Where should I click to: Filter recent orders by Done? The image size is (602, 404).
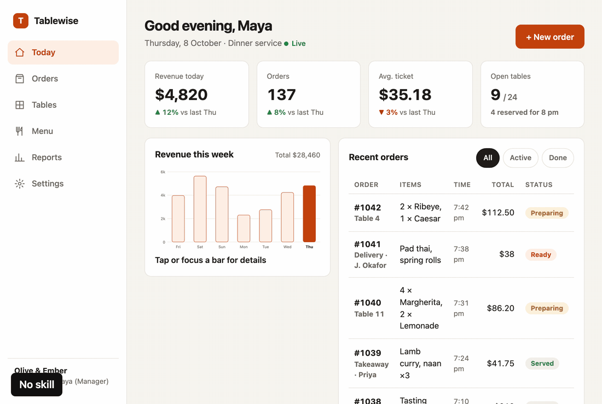(558, 157)
